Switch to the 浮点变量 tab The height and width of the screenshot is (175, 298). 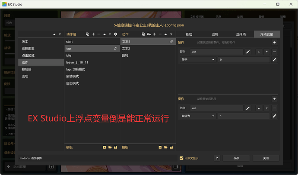[x=266, y=34]
